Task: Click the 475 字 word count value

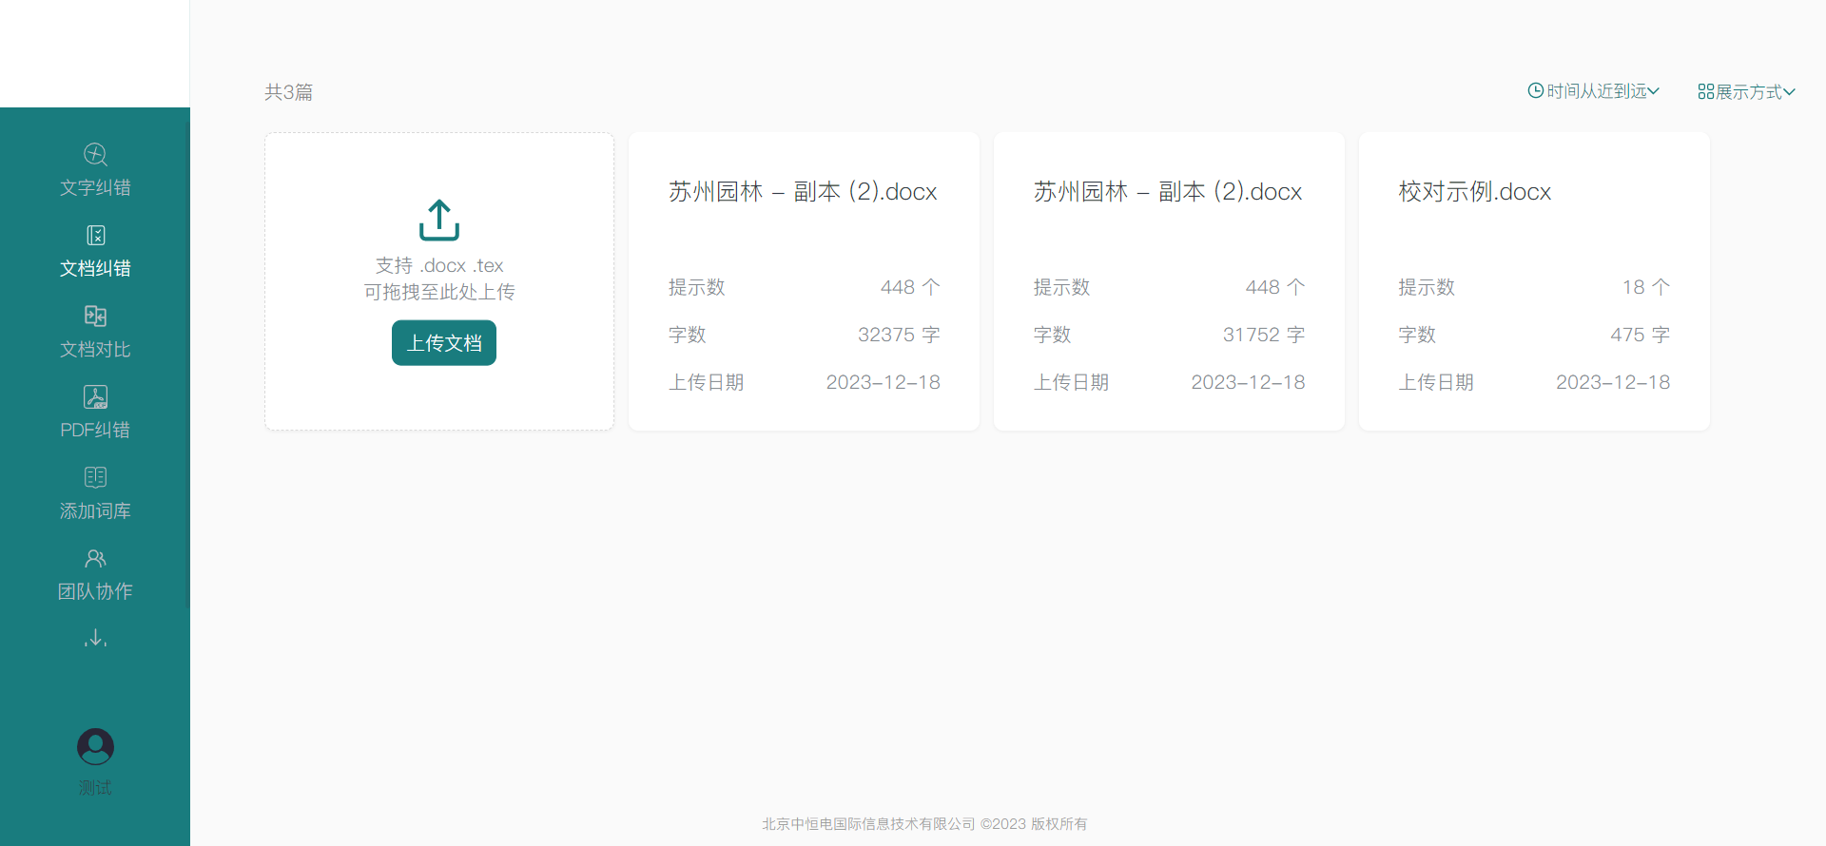Action: click(x=1641, y=335)
